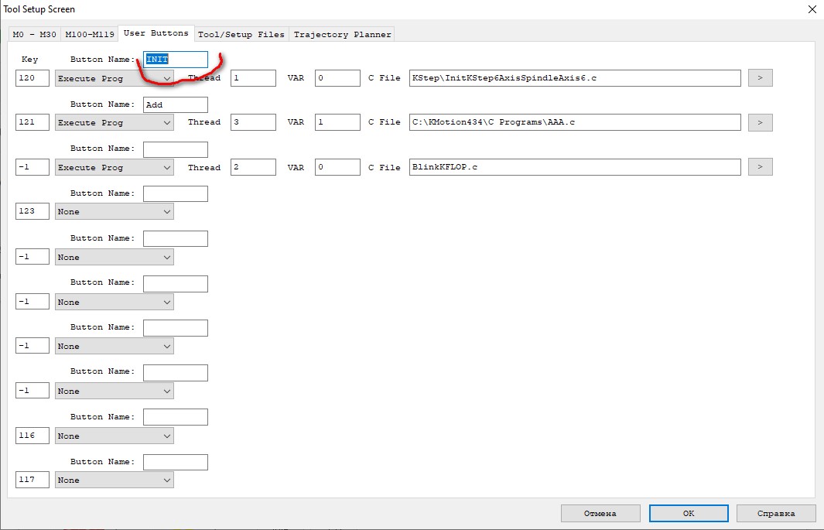Expand the None dropdown for key 116
The height and width of the screenshot is (530, 824).
click(115, 436)
